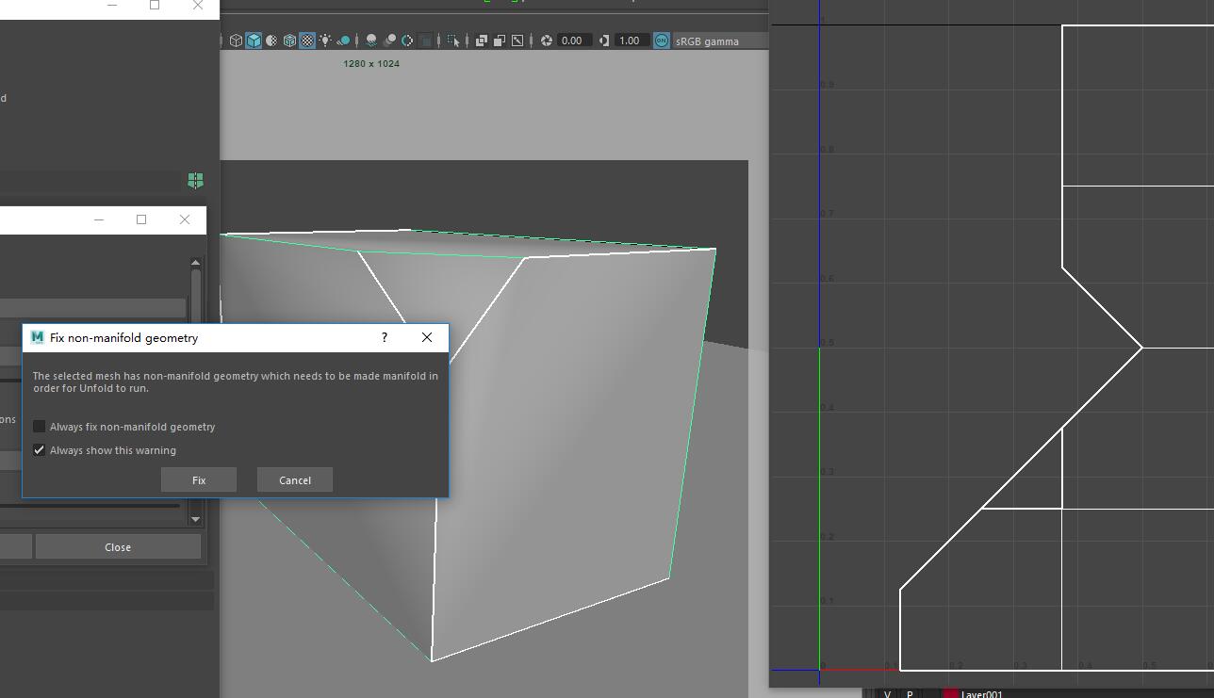Enable Always fix non-manifold geometry

(x=40, y=427)
